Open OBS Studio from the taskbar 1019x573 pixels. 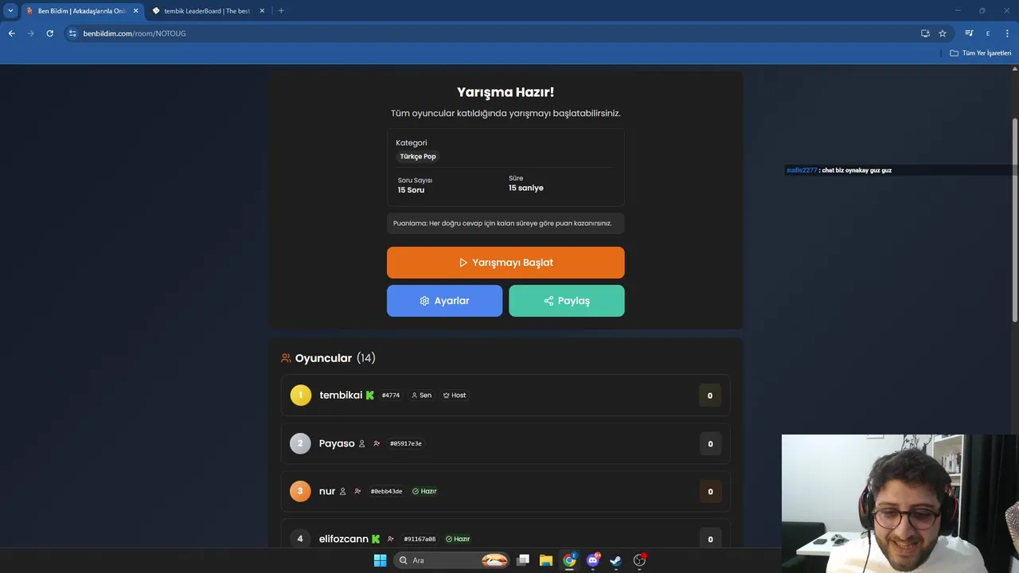click(x=639, y=560)
